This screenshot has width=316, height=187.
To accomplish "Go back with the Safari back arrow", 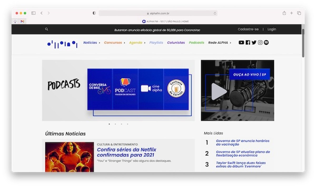I will pos(41,13).
